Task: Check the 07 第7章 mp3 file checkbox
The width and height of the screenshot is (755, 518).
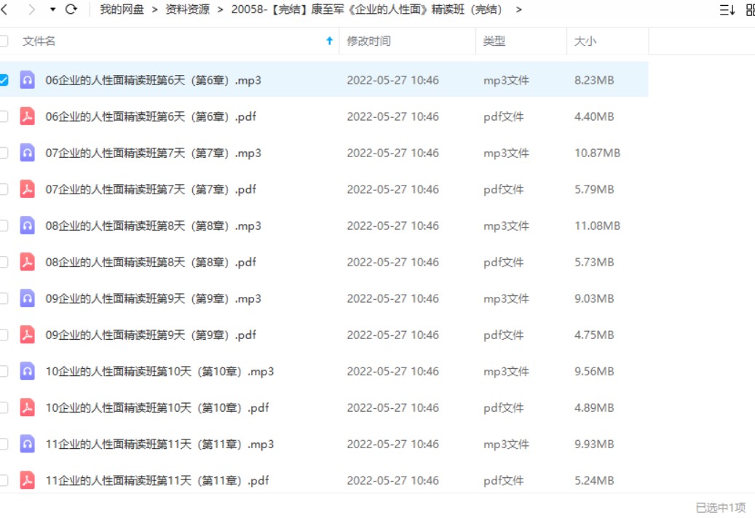Action: (4, 153)
